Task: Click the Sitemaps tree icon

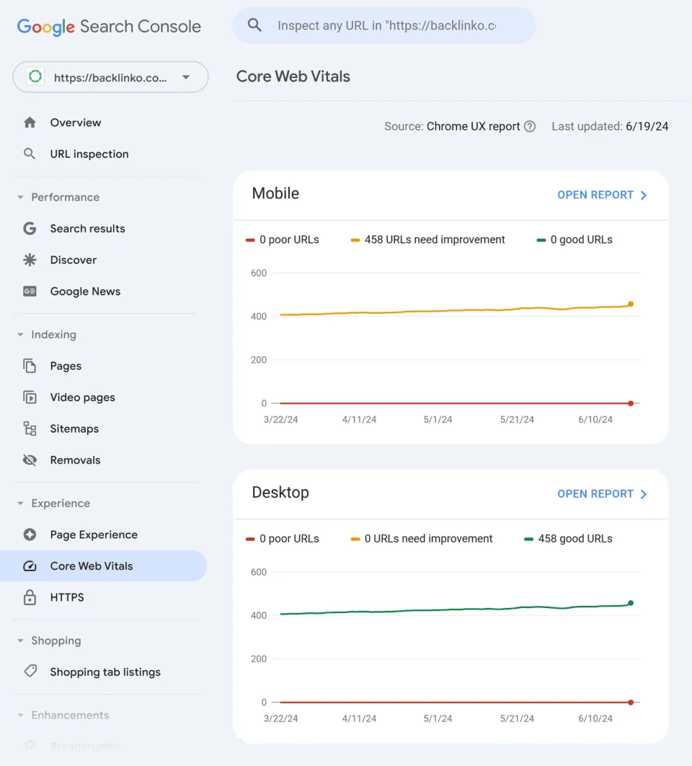Action: pos(30,428)
